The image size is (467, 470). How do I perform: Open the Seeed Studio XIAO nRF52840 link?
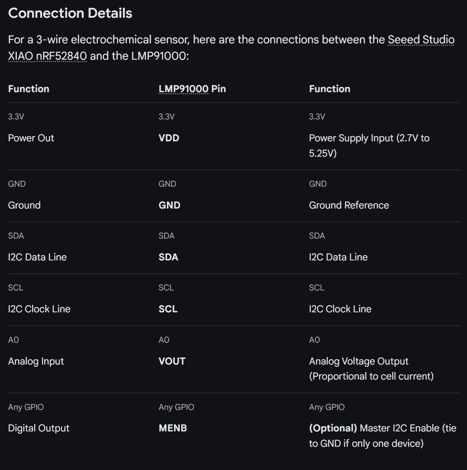[421, 40]
